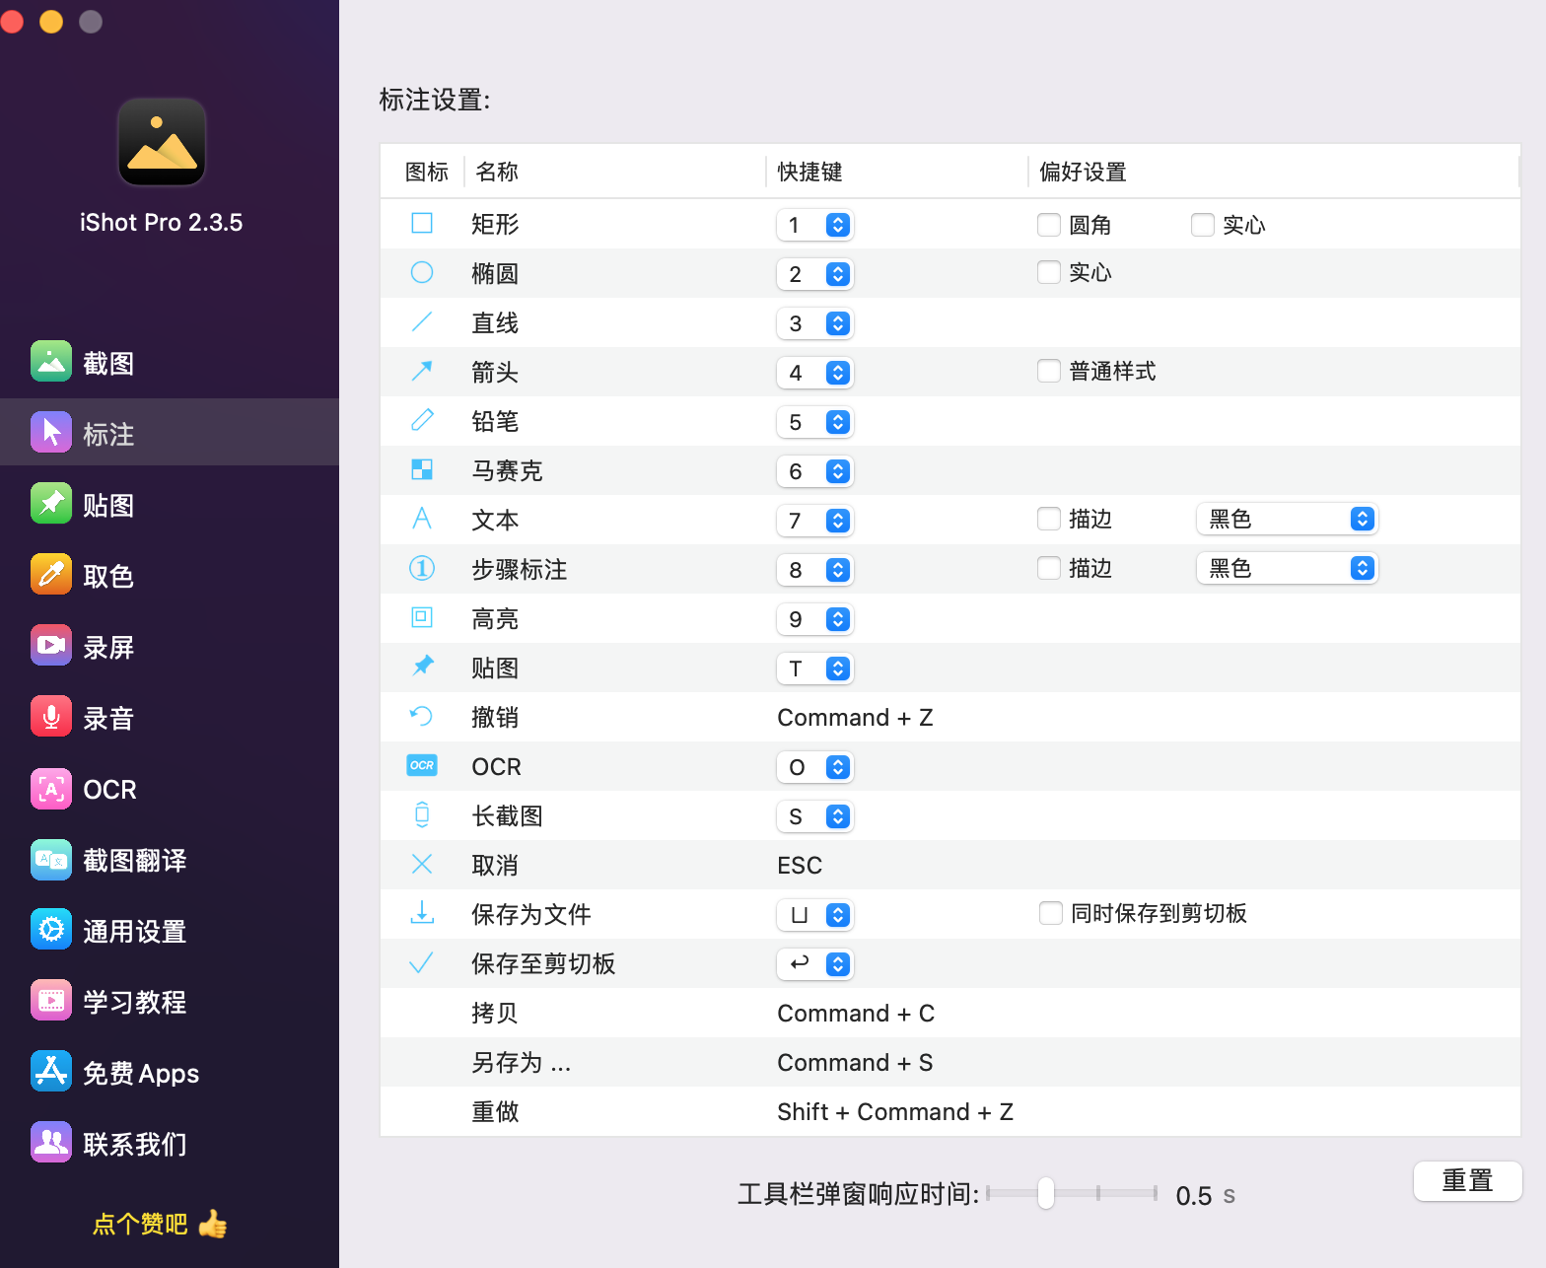Screen dimensions: 1546x1268
Task: Click the 快捷键 column header
Action: [x=809, y=172]
